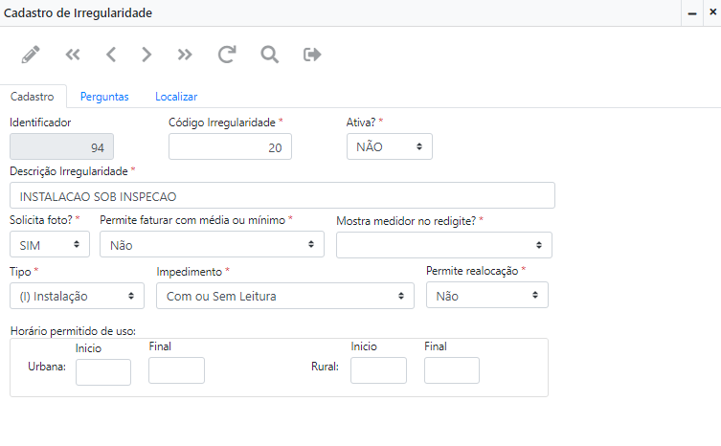This screenshot has height=446, width=721.
Task: Click the magnifying glass search icon
Action: [269, 55]
